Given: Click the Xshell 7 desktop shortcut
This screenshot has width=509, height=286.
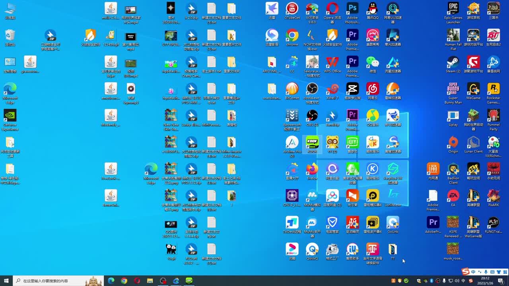Looking at the screenshot, I should click(x=332, y=89).
